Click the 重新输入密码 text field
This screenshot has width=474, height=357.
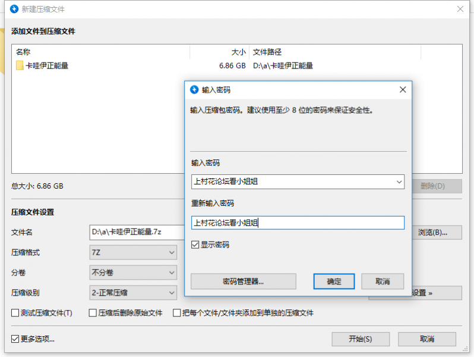[297, 223]
